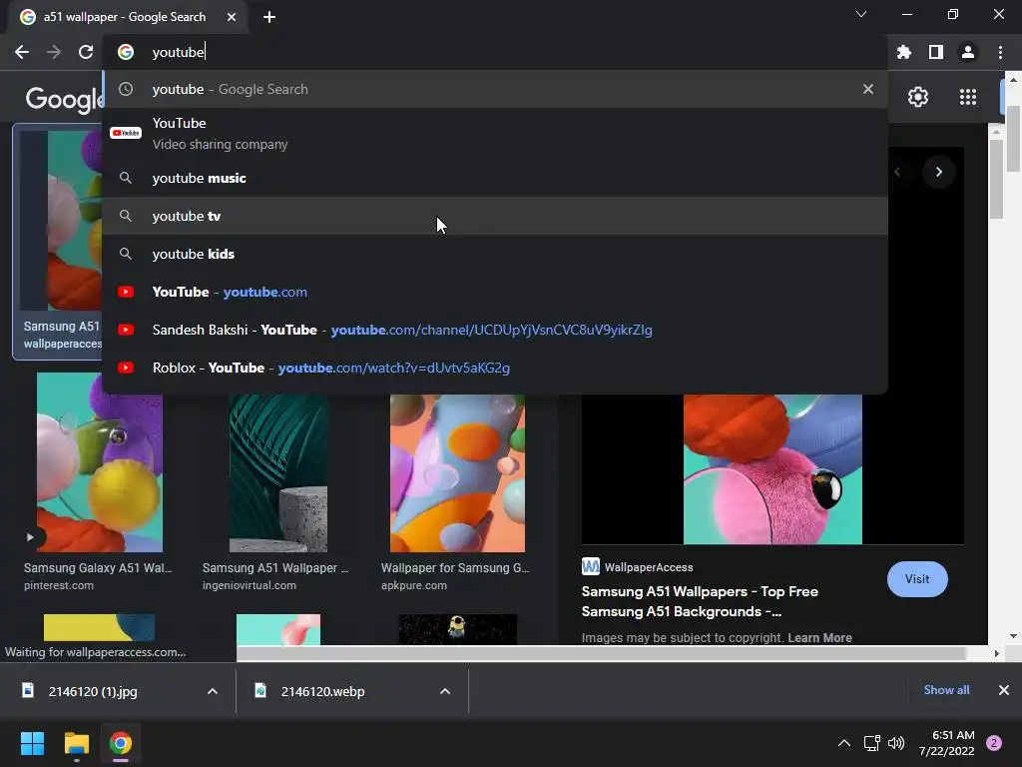Open Samsung A51 Wallpapers title link
This screenshot has height=767, width=1022.
[700, 601]
